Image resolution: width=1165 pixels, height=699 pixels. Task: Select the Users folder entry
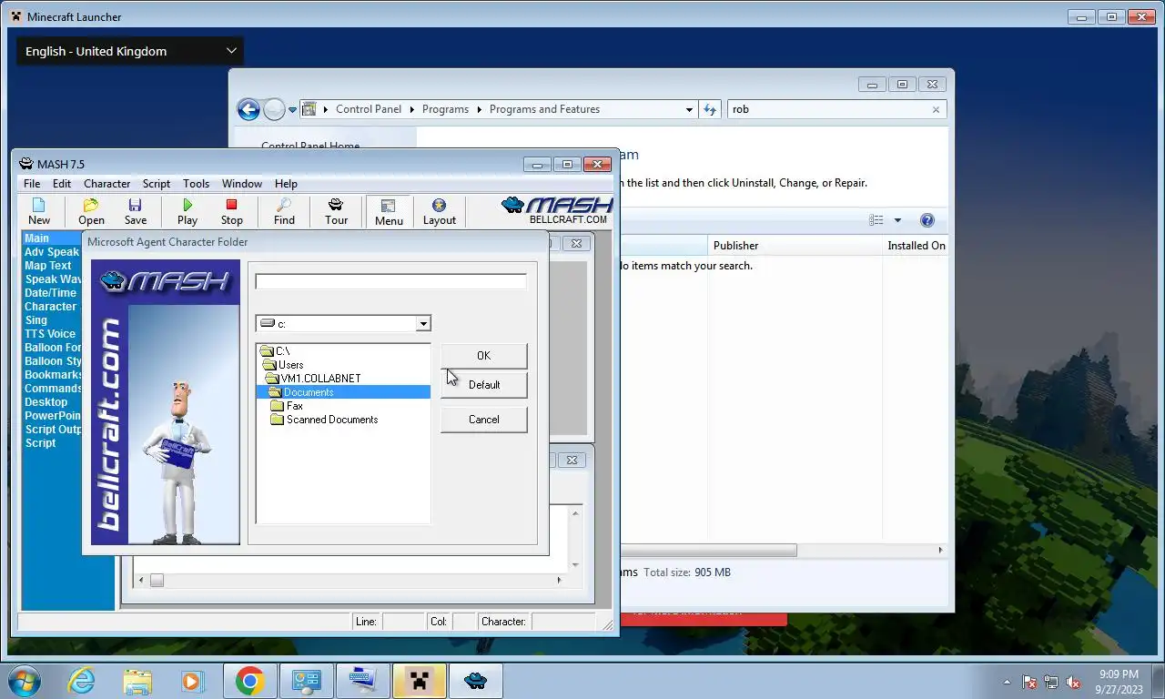pyautogui.click(x=283, y=365)
